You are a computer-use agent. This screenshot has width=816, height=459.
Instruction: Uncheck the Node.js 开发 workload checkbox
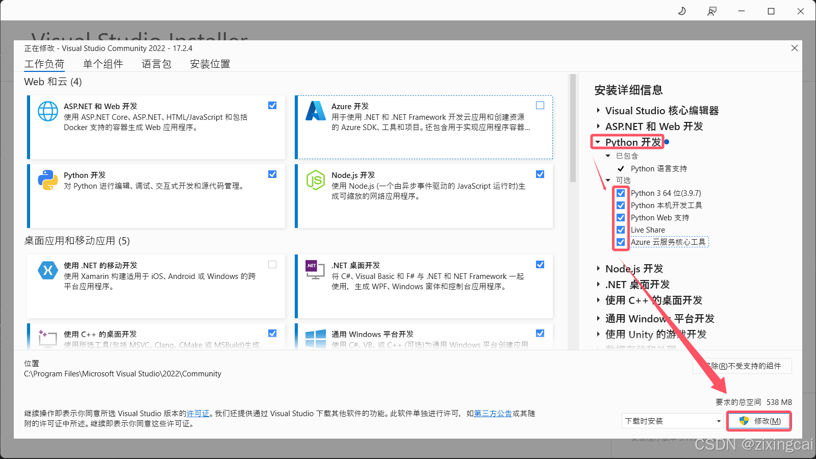click(x=540, y=174)
